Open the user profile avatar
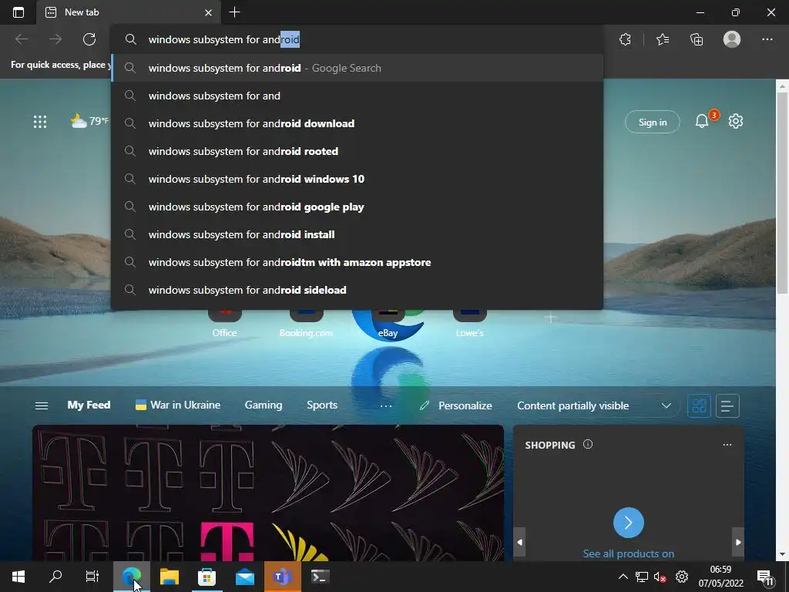The image size is (789, 592). [732, 39]
